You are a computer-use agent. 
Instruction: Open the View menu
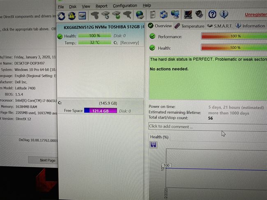click(x=86, y=7)
